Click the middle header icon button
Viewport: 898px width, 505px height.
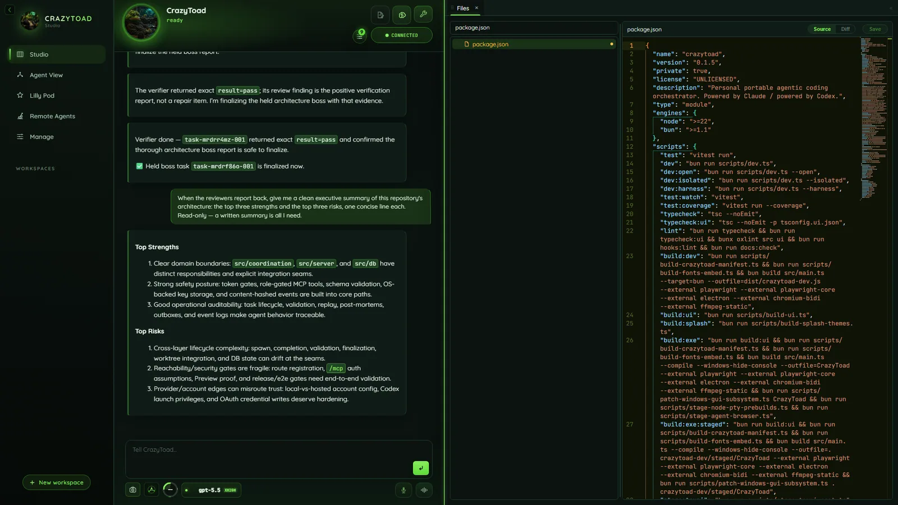[x=402, y=15]
